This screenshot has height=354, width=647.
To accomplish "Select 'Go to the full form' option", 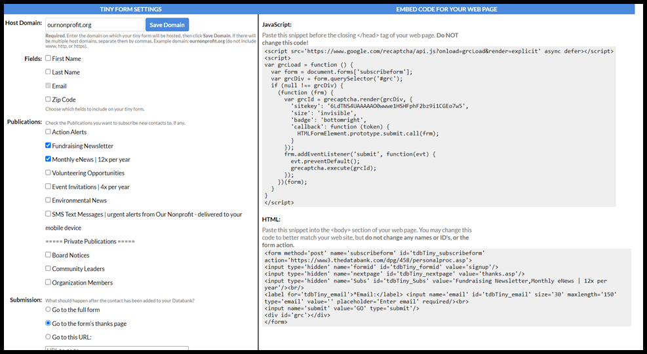I will 49,310.
